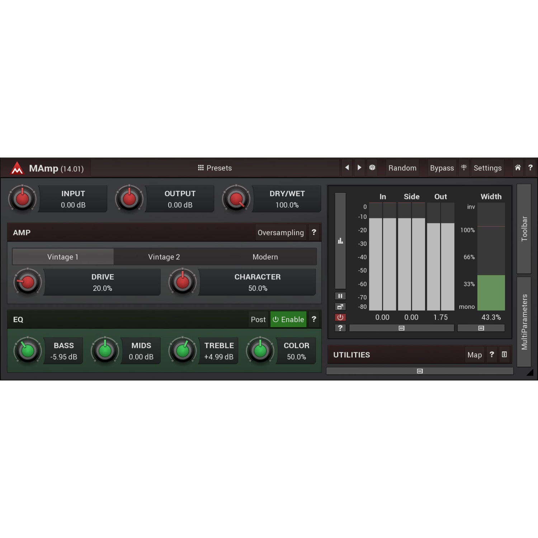Click the Utilities lock icon
This screenshot has width=538, height=538.
tap(504, 355)
